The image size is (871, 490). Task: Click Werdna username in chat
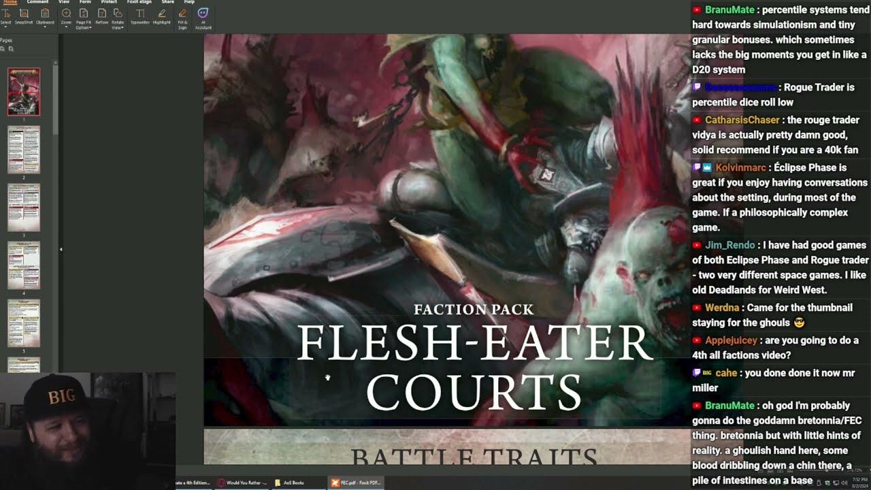click(x=722, y=308)
